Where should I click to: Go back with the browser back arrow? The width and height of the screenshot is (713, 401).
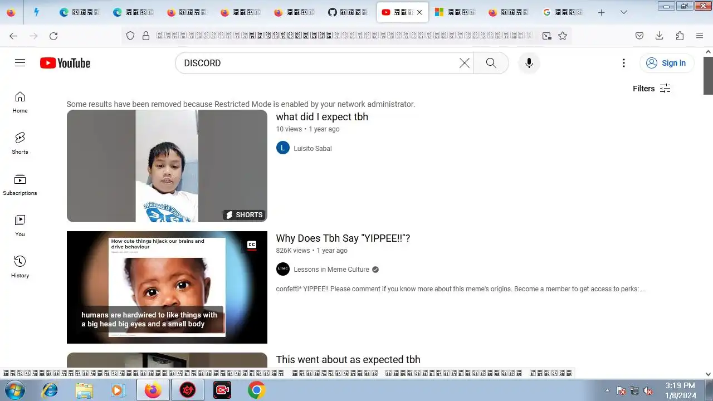click(13, 36)
